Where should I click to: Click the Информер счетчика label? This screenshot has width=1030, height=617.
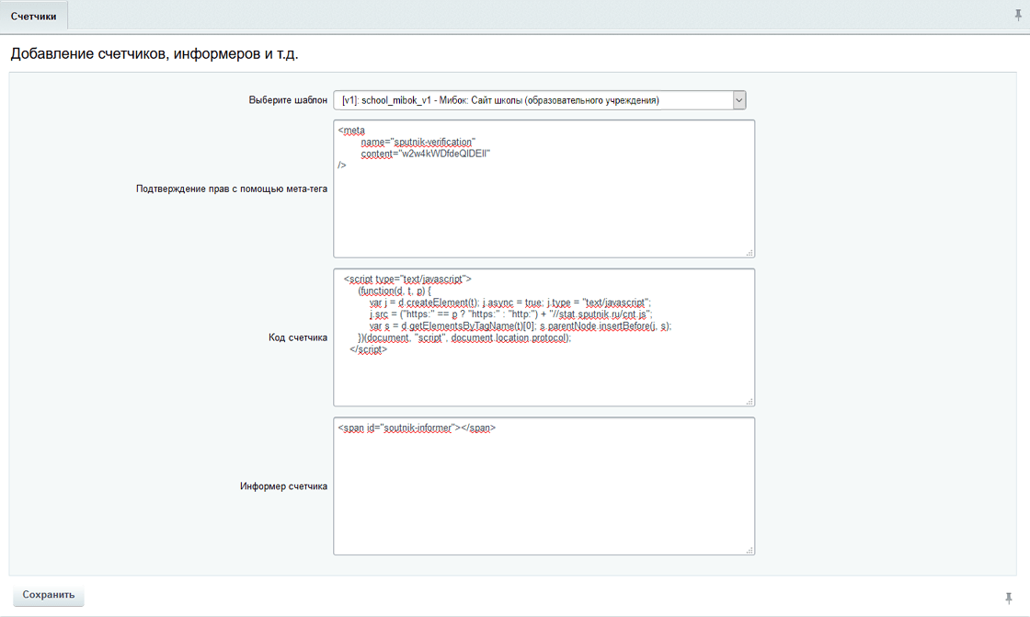pyautogui.click(x=283, y=486)
